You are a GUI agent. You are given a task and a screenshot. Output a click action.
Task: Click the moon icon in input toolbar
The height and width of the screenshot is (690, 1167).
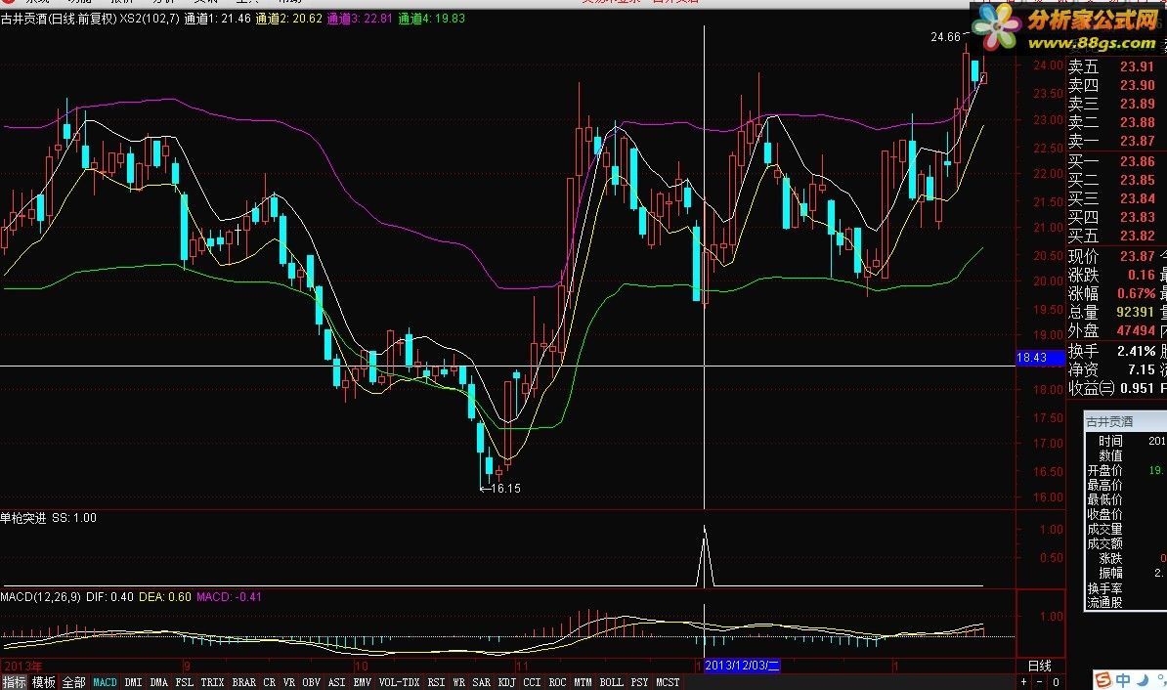(x=1143, y=679)
